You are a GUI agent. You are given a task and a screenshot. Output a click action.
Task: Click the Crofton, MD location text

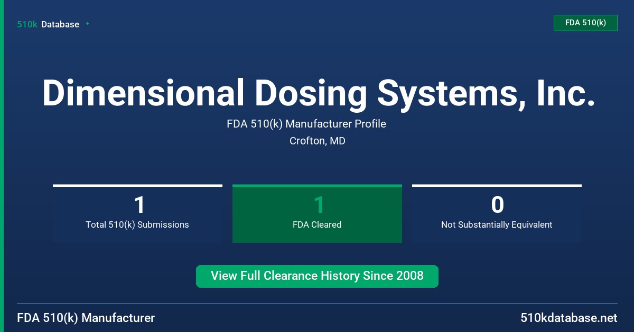pos(318,141)
